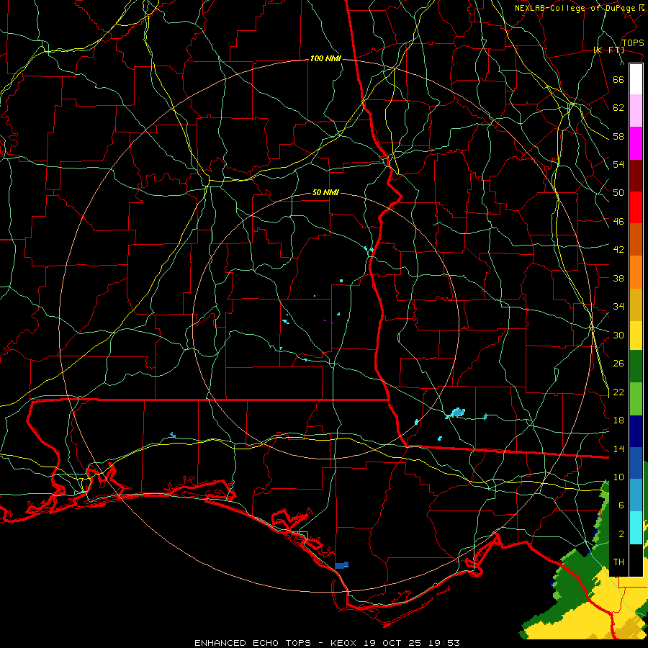Click the legend value 50
Viewport: 648px width, 648px height.
coord(618,192)
